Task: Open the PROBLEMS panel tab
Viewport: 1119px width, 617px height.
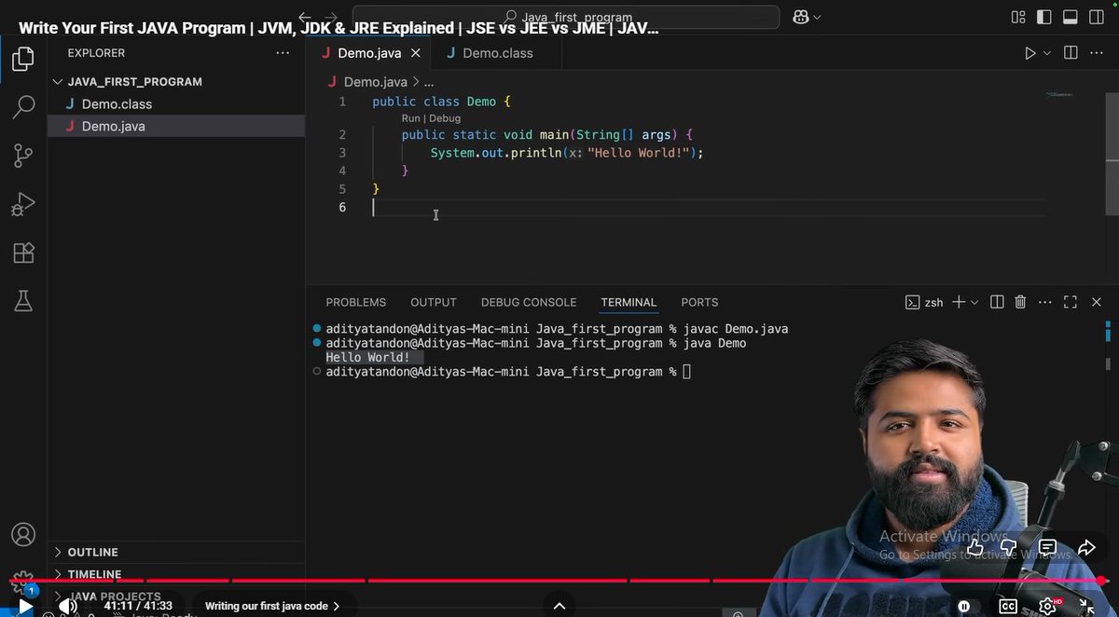Action: [x=355, y=302]
